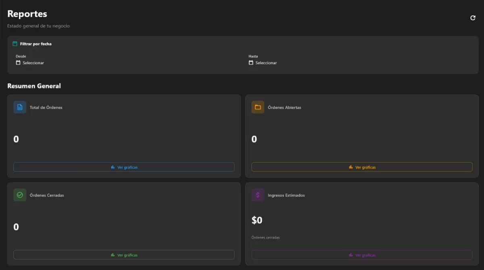Click the refresh icon at top right

point(473,18)
